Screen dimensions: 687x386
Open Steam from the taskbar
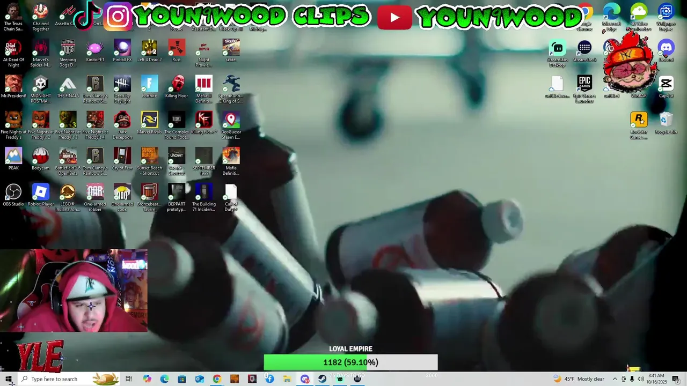pos(322,379)
